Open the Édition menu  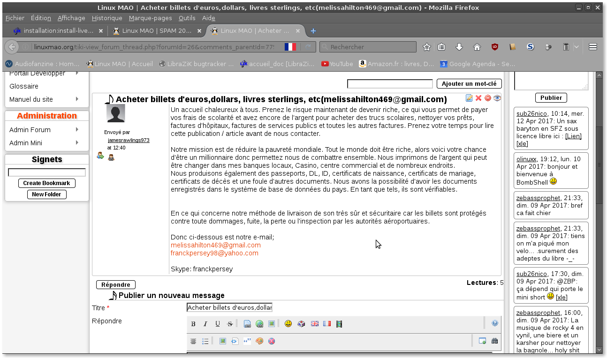pyautogui.click(x=41, y=18)
